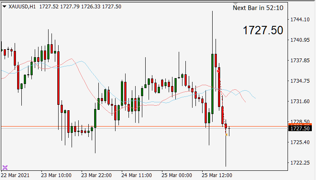
Task: Click the 1725.40 price scale label
Action: coord(300,142)
